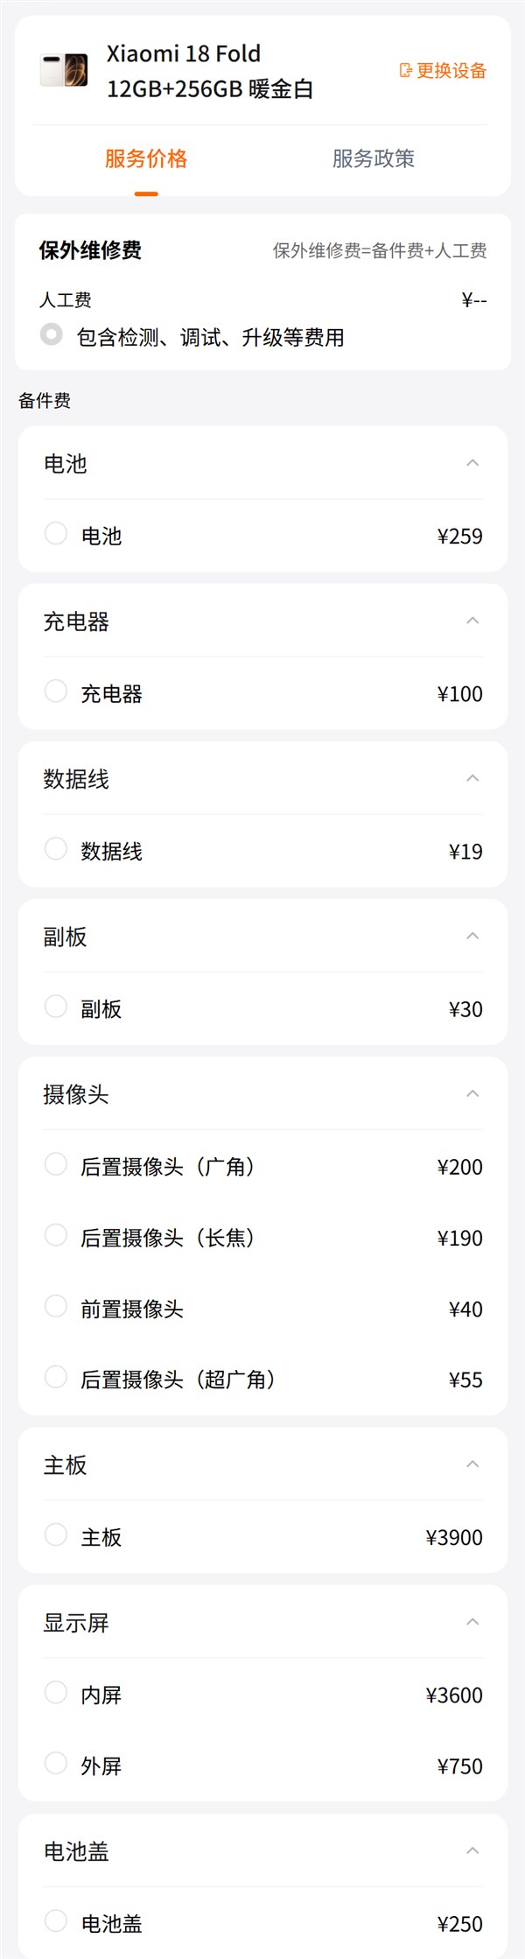The width and height of the screenshot is (525, 1959).
Task: Click the 更换设备 link text
Action: click(x=451, y=71)
